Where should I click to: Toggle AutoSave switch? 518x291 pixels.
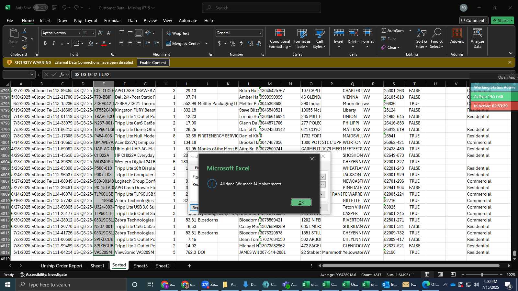40,7
